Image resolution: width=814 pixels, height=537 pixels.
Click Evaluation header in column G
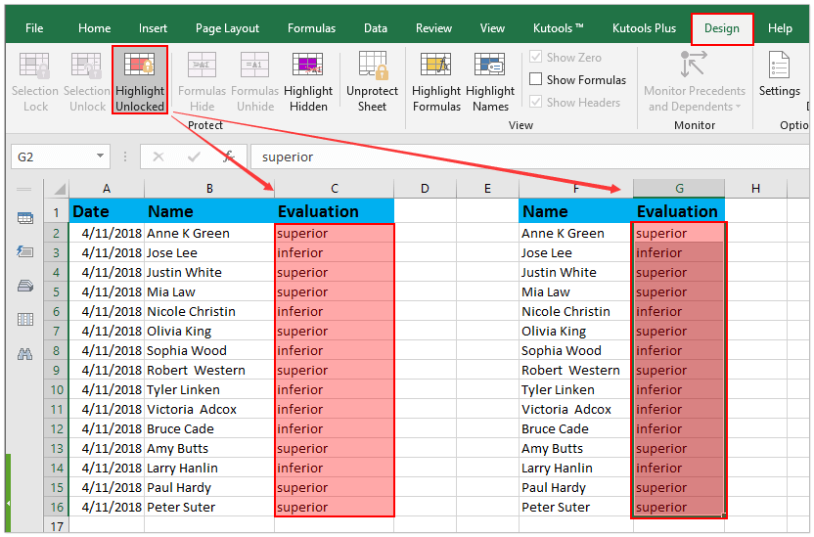[x=677, y=211]
